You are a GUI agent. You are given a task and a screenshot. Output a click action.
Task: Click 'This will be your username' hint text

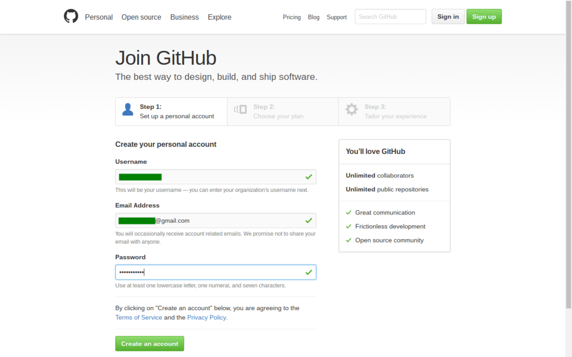[x=212, y=190]
